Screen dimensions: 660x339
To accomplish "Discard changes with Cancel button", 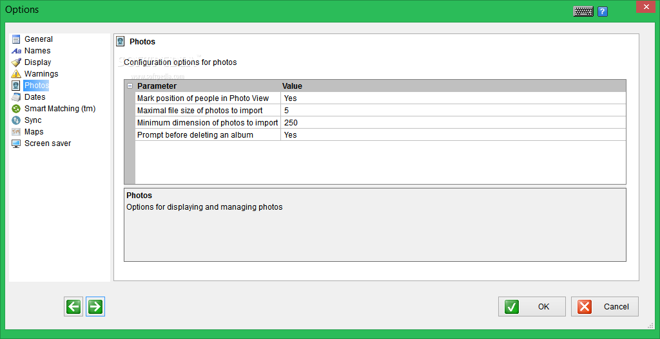I will [605, 307].
